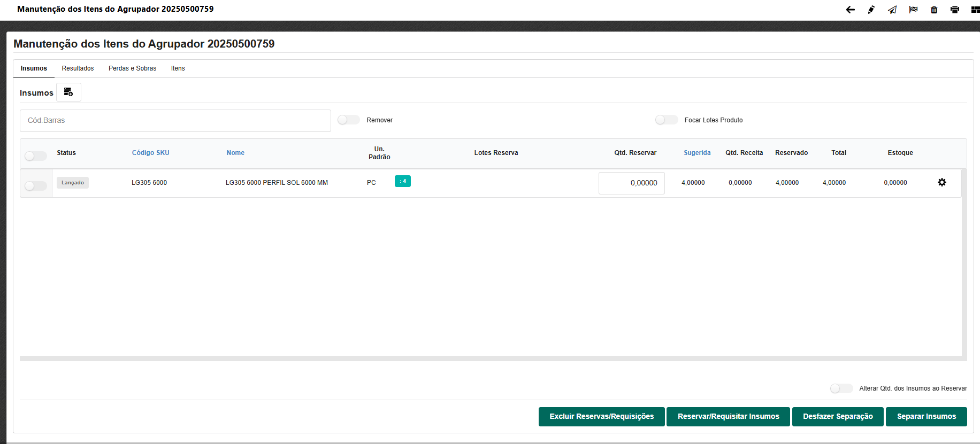Click the printer icon
Screen dimensions: 980x444
(x=955, y=10)
